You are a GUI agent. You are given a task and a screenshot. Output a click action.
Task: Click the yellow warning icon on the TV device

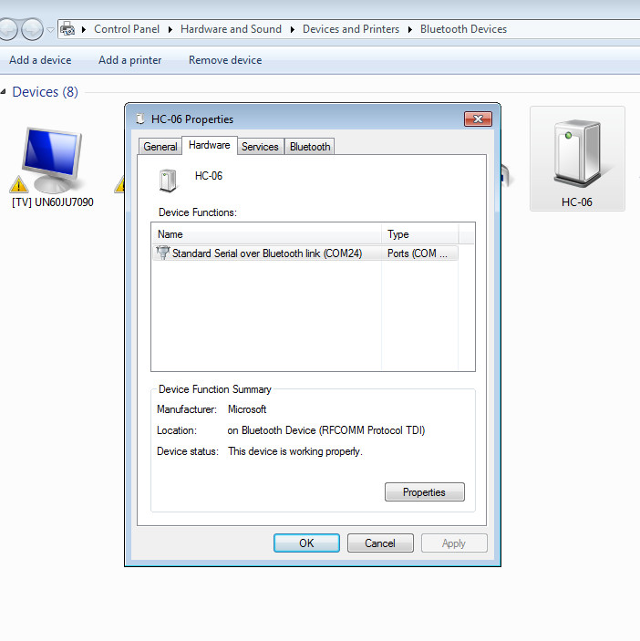coord(19,184)
